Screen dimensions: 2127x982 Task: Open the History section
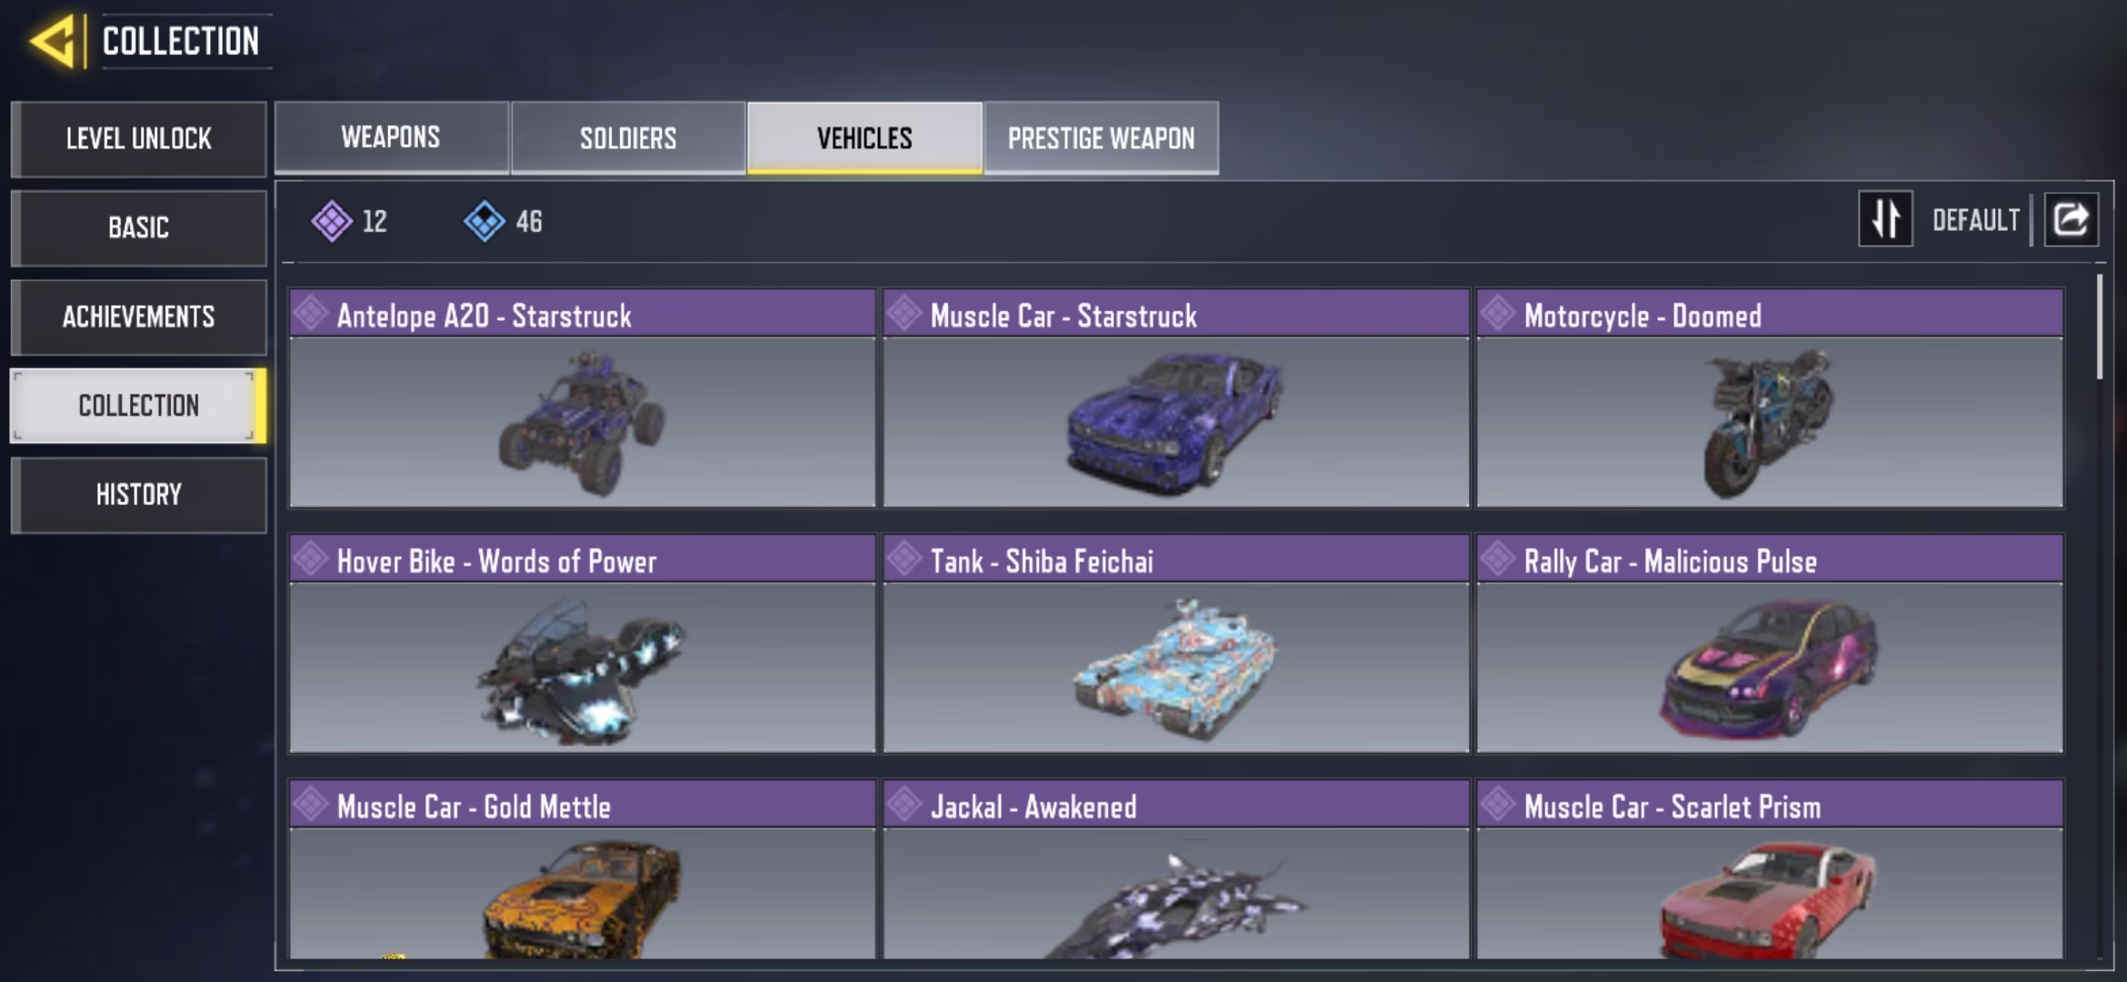pos(139,496)
